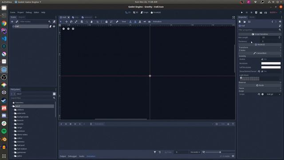Open the fuel-station folder
This screenshot has width=284, height=160.
click(22, 149)
